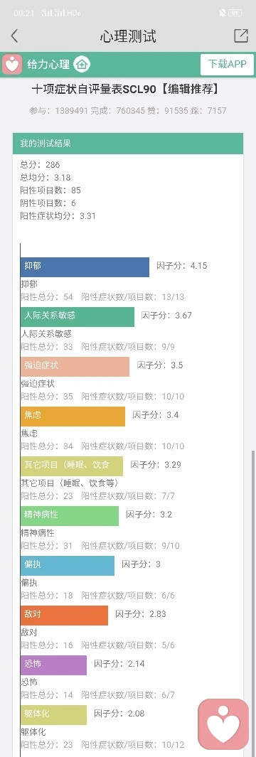Image resolution: width=256 pixels, height=757 pixels.
Task: Select the blue 抑郁 factor bar
Action: (85, 267)
